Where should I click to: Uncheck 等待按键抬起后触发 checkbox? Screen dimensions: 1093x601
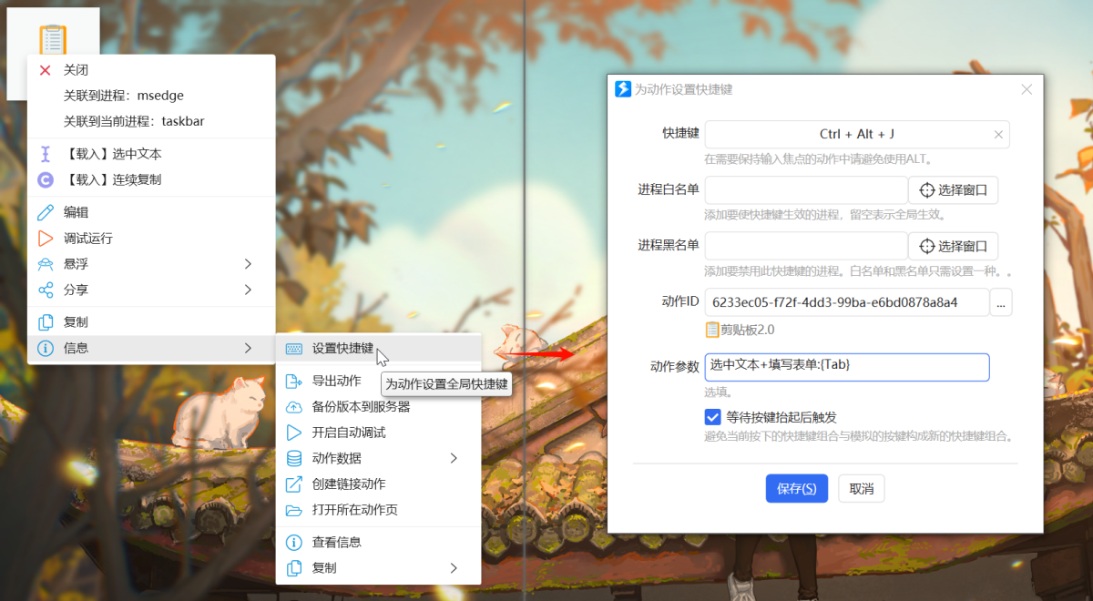tap(713, 417)
